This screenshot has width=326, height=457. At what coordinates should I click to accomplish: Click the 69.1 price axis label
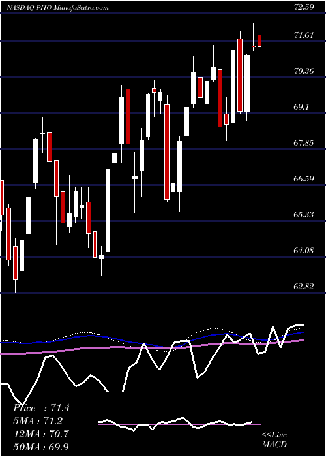tap(301, 107)
